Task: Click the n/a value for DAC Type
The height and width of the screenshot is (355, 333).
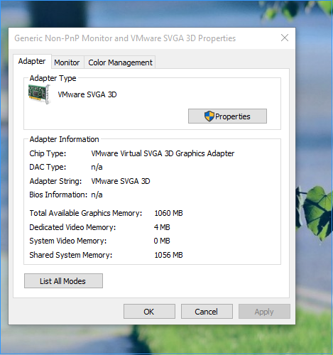Action: pyautogui.click(x=97, y=167)
